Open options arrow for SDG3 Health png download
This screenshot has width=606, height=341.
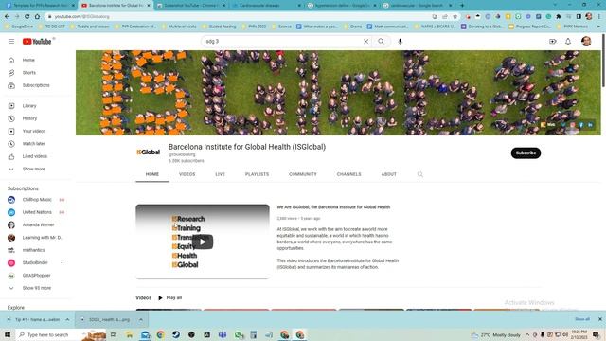pos(141,320)
